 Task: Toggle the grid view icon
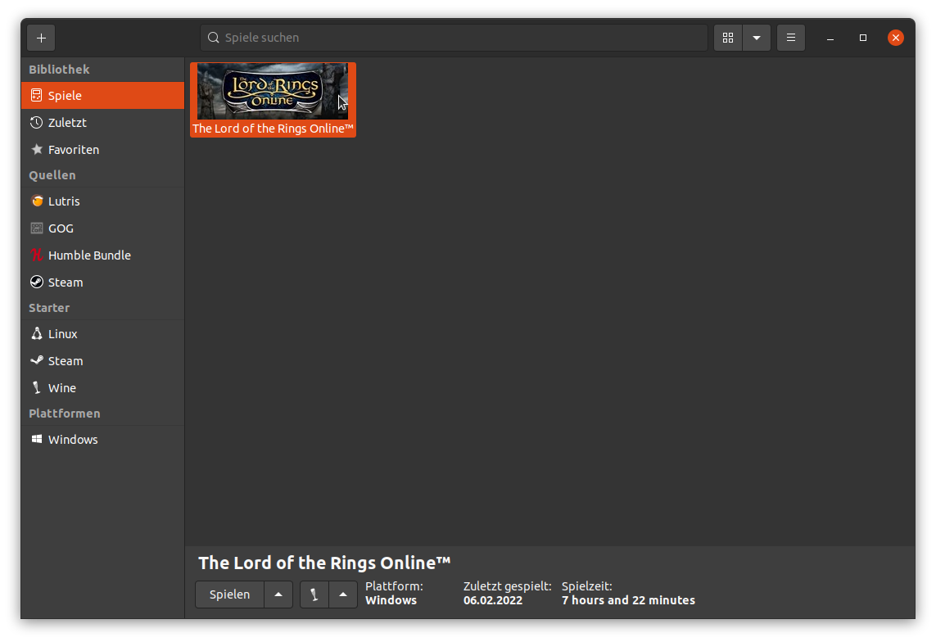(x=728, y=38)
